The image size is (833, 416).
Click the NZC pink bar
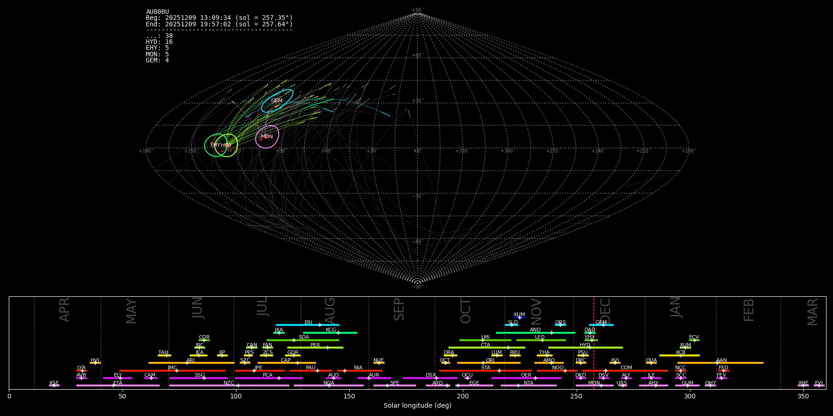[229, 385]
